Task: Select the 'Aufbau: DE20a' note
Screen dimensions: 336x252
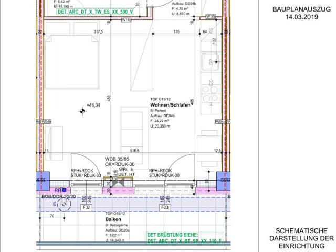Action: (x=117, y=230)
